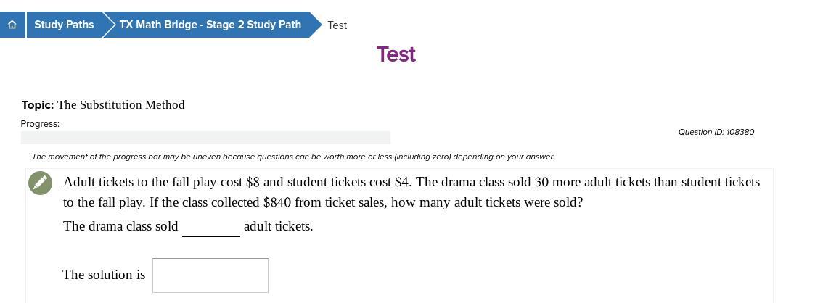Click the ticket word problem paragraph

(411, 192)
